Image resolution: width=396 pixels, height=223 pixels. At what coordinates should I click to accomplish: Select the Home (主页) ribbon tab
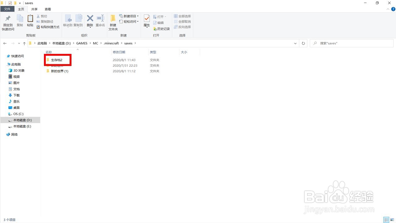21,9
